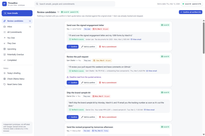View email for Re: PR #142
The image size is (205, 136).
pyautogui.click(x=152, y=71)
